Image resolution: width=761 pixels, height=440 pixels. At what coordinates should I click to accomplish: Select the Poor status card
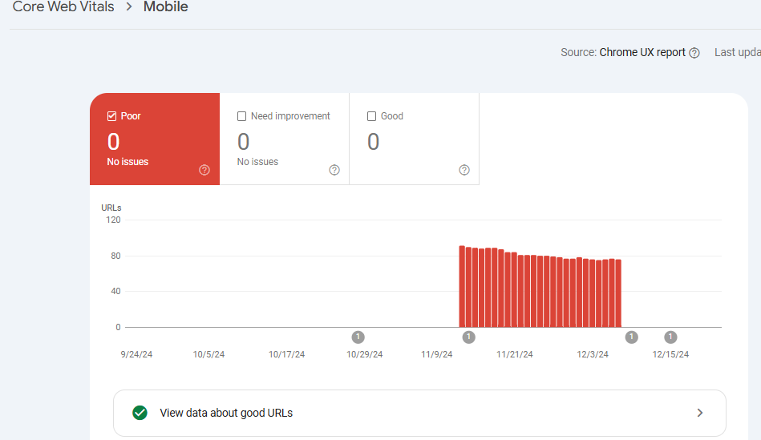coord(155,139)
